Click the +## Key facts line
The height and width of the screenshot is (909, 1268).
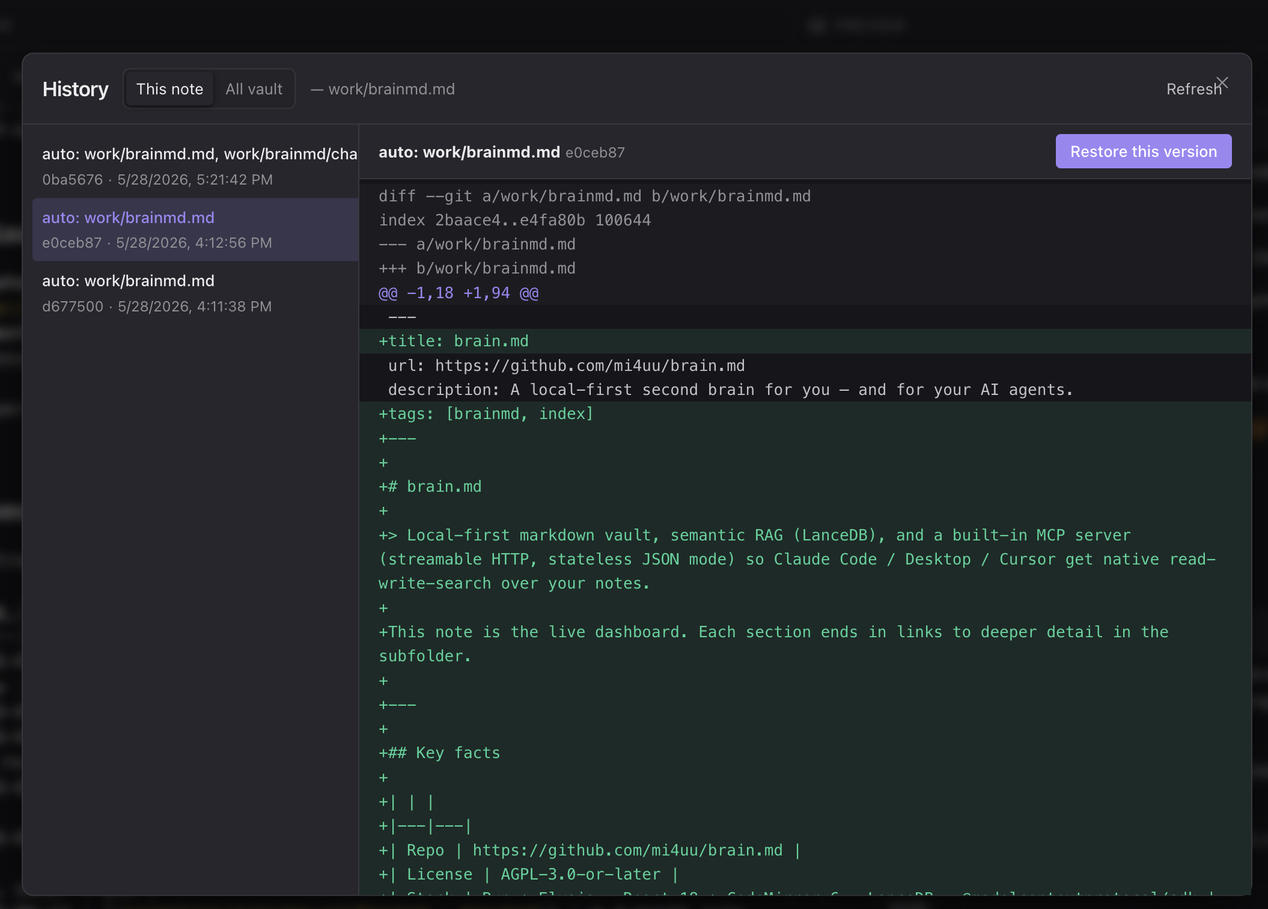805,753
